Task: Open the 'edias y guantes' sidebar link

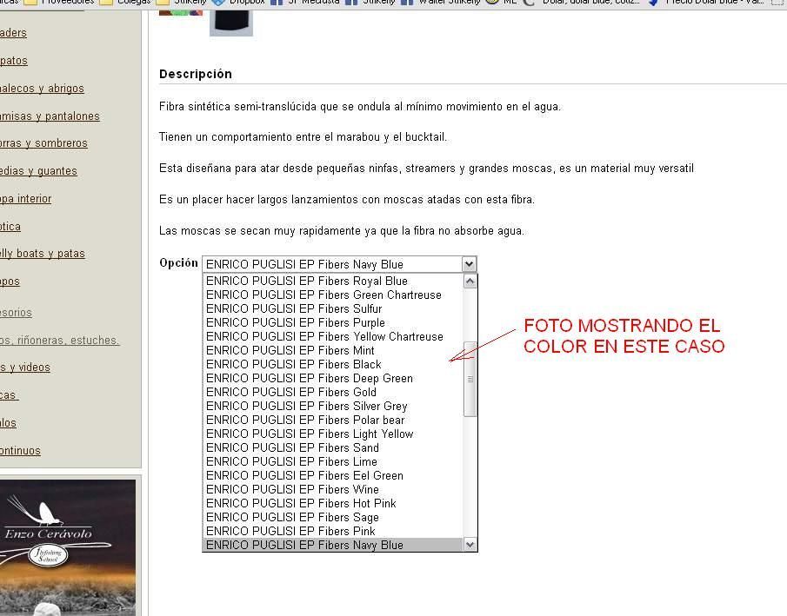Action: point(38,171)
